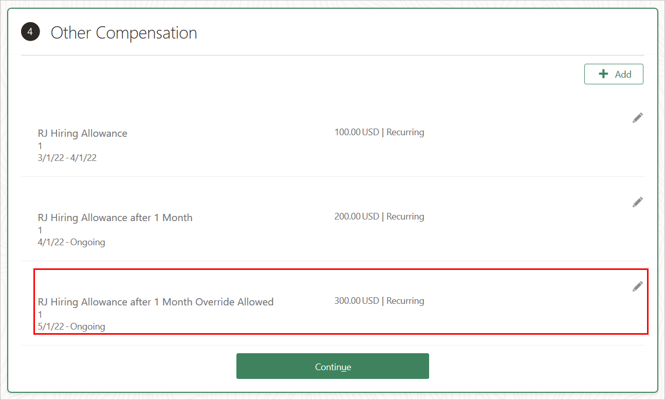Select RJ Hiring Allowance after 1 Month title
The image size is (665, 400).
(115, 217)
